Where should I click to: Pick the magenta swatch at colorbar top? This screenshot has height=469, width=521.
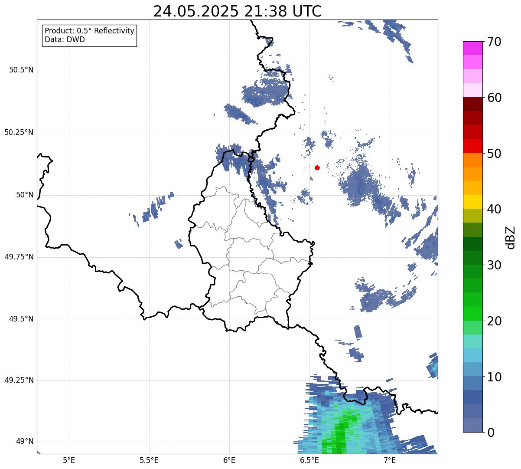472,48
